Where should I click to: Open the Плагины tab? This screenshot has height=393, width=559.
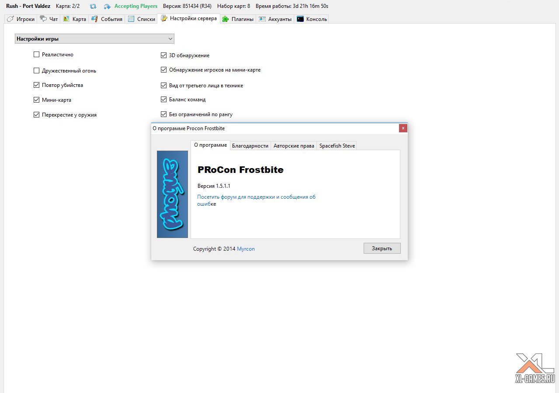(238, 19)
